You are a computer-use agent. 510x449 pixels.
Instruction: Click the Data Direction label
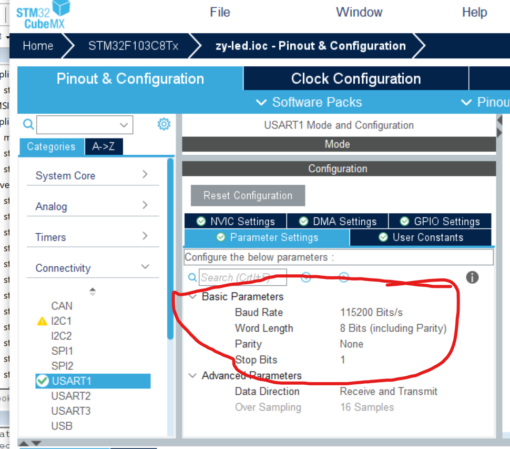267,392
